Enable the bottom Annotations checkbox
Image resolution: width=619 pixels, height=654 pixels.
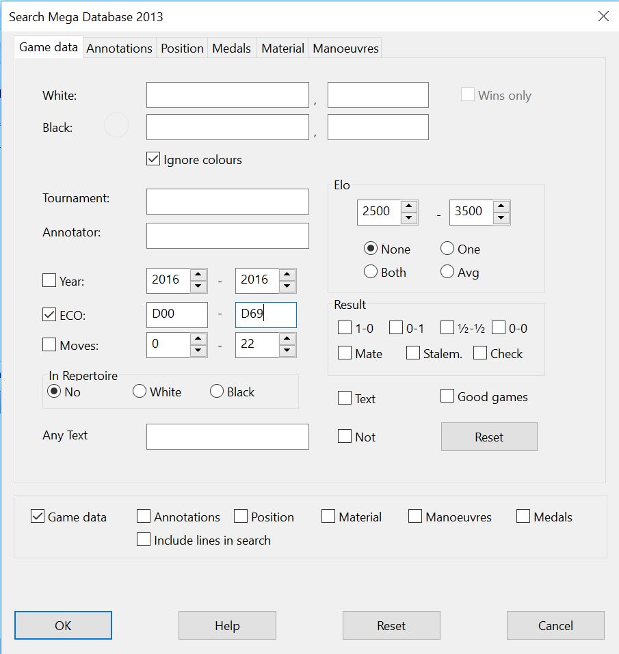pos(144,517)
